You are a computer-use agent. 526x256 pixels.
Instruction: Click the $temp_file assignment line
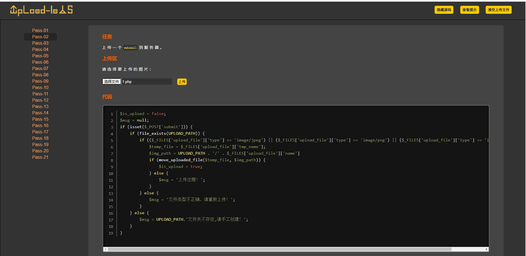[x=207, y=147]
